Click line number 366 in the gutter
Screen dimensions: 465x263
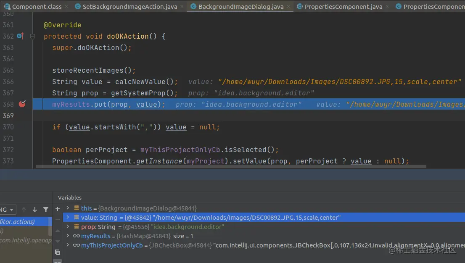[8, 82]
